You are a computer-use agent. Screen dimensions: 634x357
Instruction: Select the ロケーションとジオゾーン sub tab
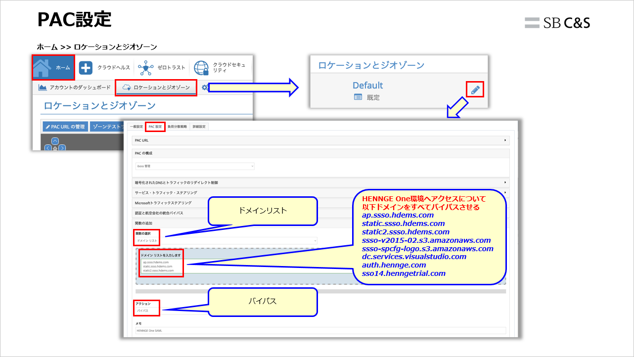[x=156, y=88]
